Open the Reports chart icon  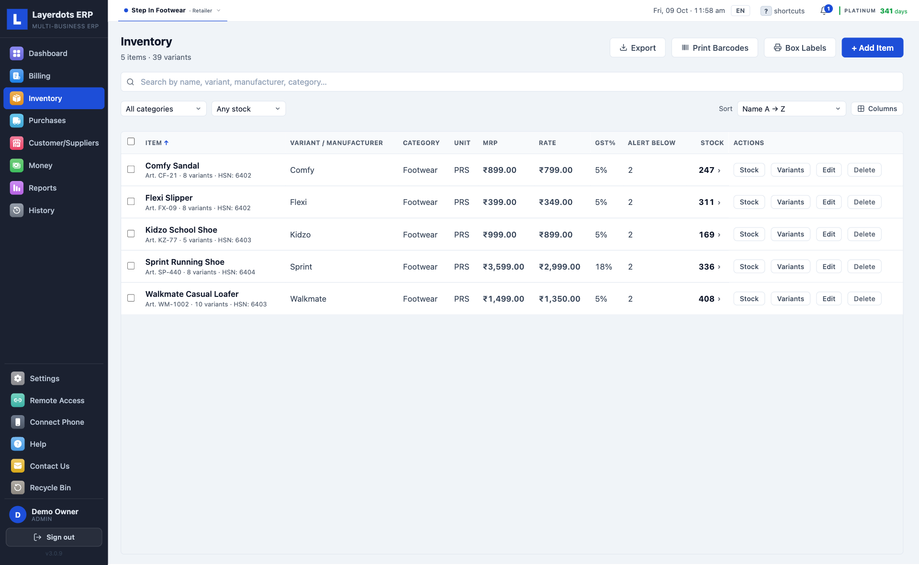(17, 188)
